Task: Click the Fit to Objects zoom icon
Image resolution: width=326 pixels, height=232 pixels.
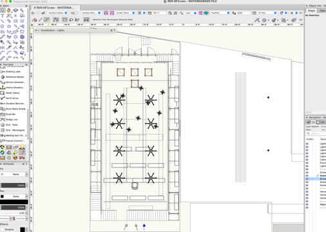Action: pos(176,13)
